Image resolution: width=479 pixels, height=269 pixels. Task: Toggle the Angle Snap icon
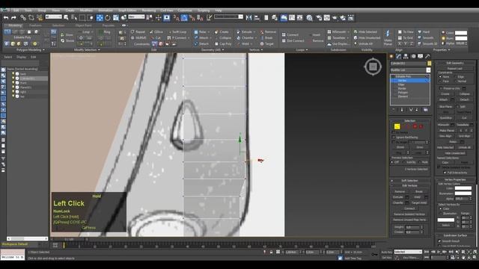point(184,18)
